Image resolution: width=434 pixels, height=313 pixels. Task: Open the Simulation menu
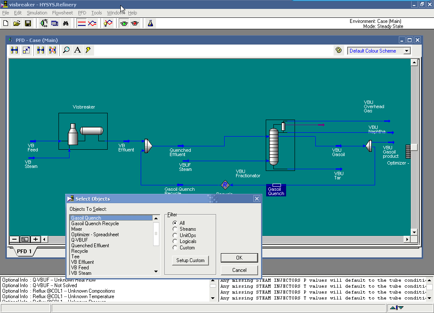coord(37,13)
